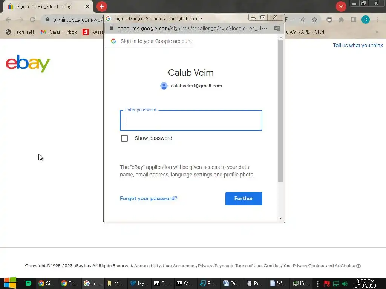The width and height of the screenshot is (386, 289).
Task: Click the green monitor network tray icon
Action: (336, 284)
